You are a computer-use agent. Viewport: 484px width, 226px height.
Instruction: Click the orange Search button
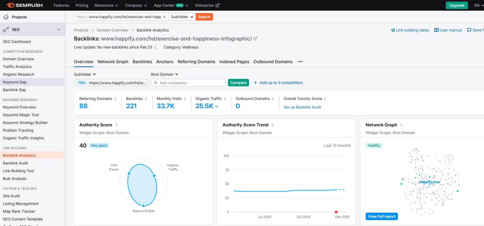point(204,17)
